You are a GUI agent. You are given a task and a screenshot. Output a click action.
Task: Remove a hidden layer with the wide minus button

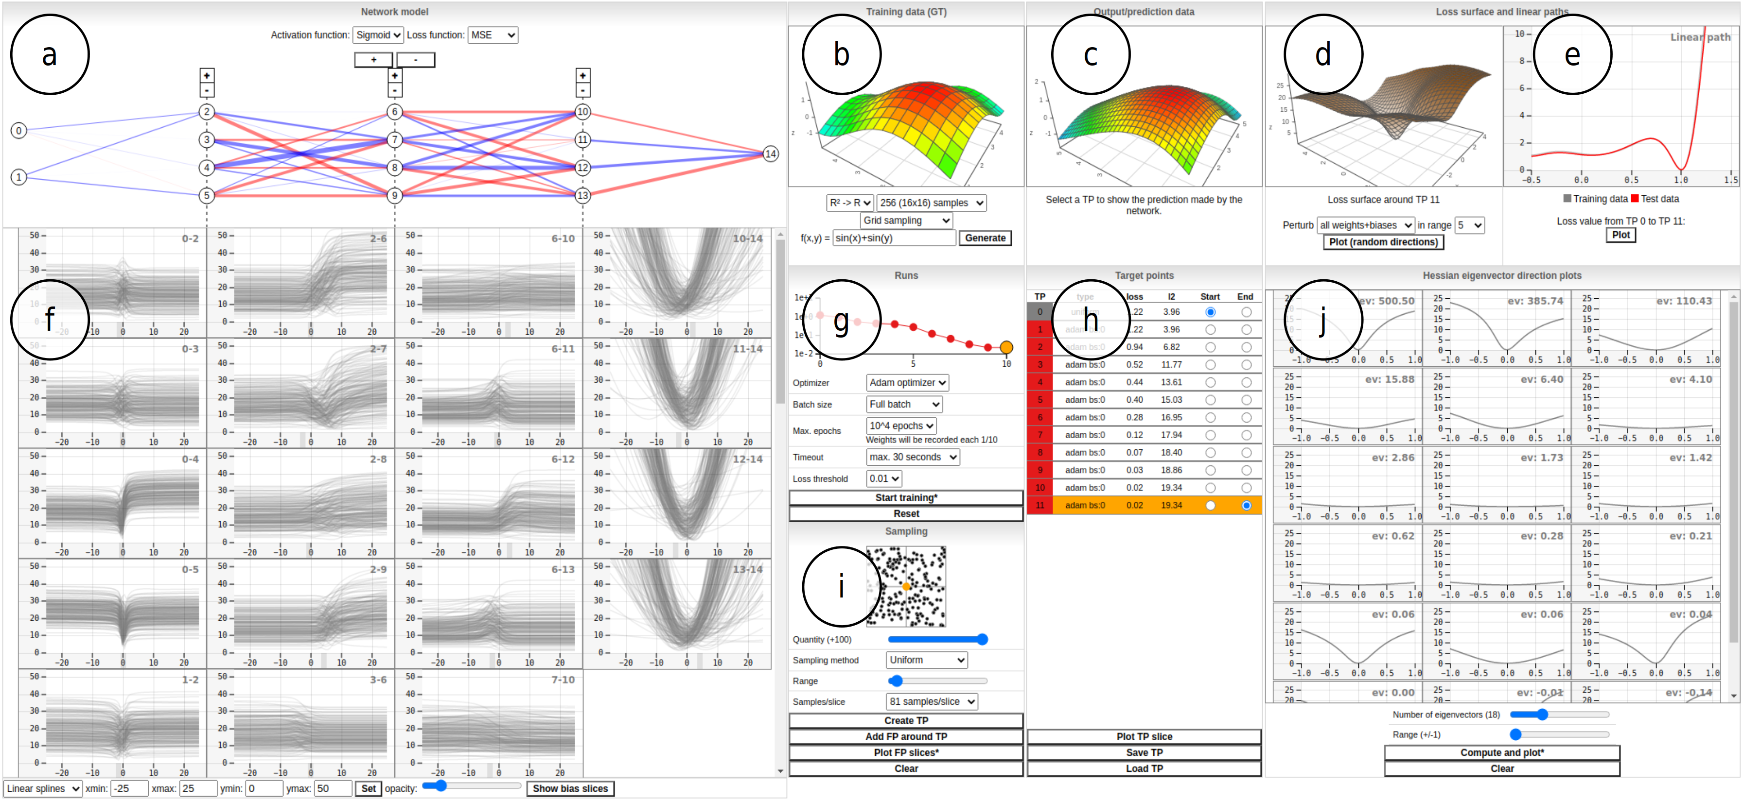(416, 60)
